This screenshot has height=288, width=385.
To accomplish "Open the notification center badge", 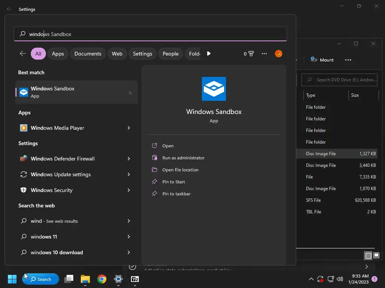I will coord(374,279).
